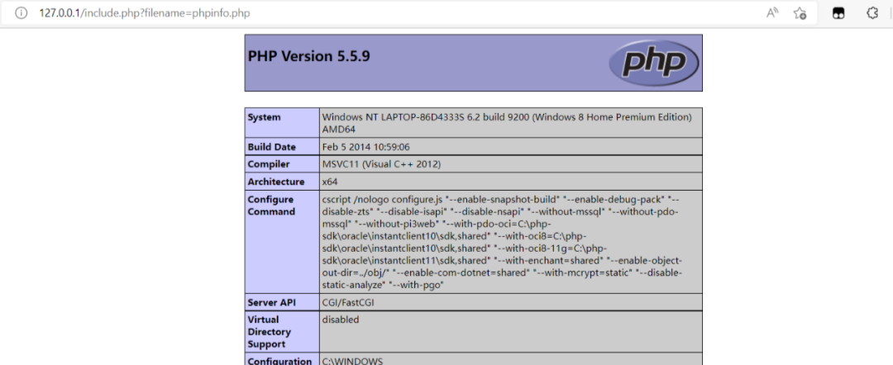Click the Windows NT LAPTOP system value

pos(507,123)
